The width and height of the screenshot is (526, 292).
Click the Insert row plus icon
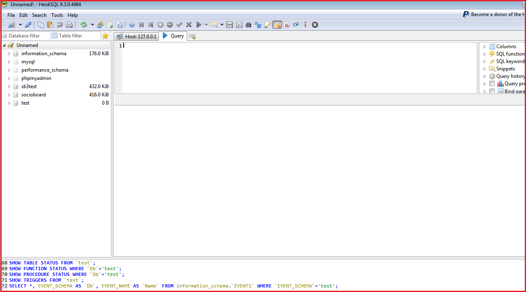point(160,25)
